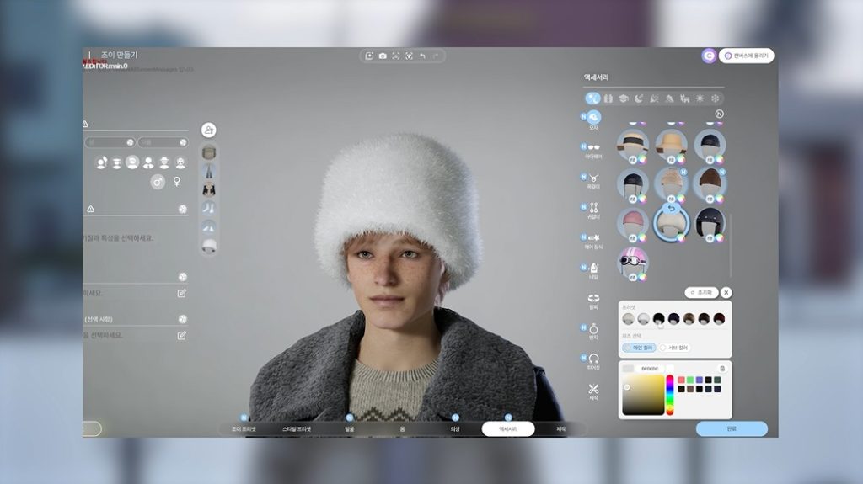This screenshot has height=484, width=863.
Task: Click the hex color code field
Action: click(650, 369)
